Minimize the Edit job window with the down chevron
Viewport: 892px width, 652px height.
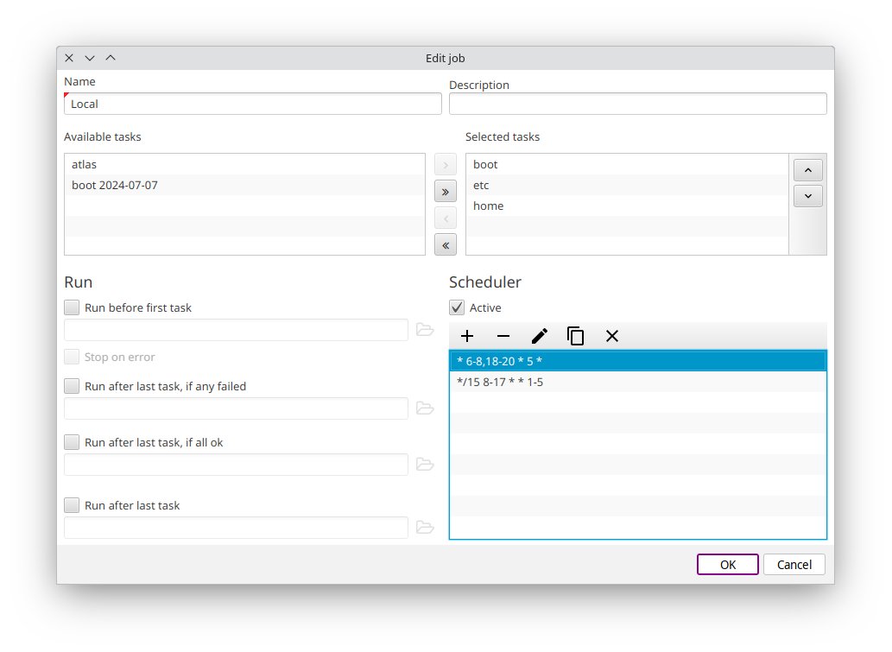click(x=90, y=58)
